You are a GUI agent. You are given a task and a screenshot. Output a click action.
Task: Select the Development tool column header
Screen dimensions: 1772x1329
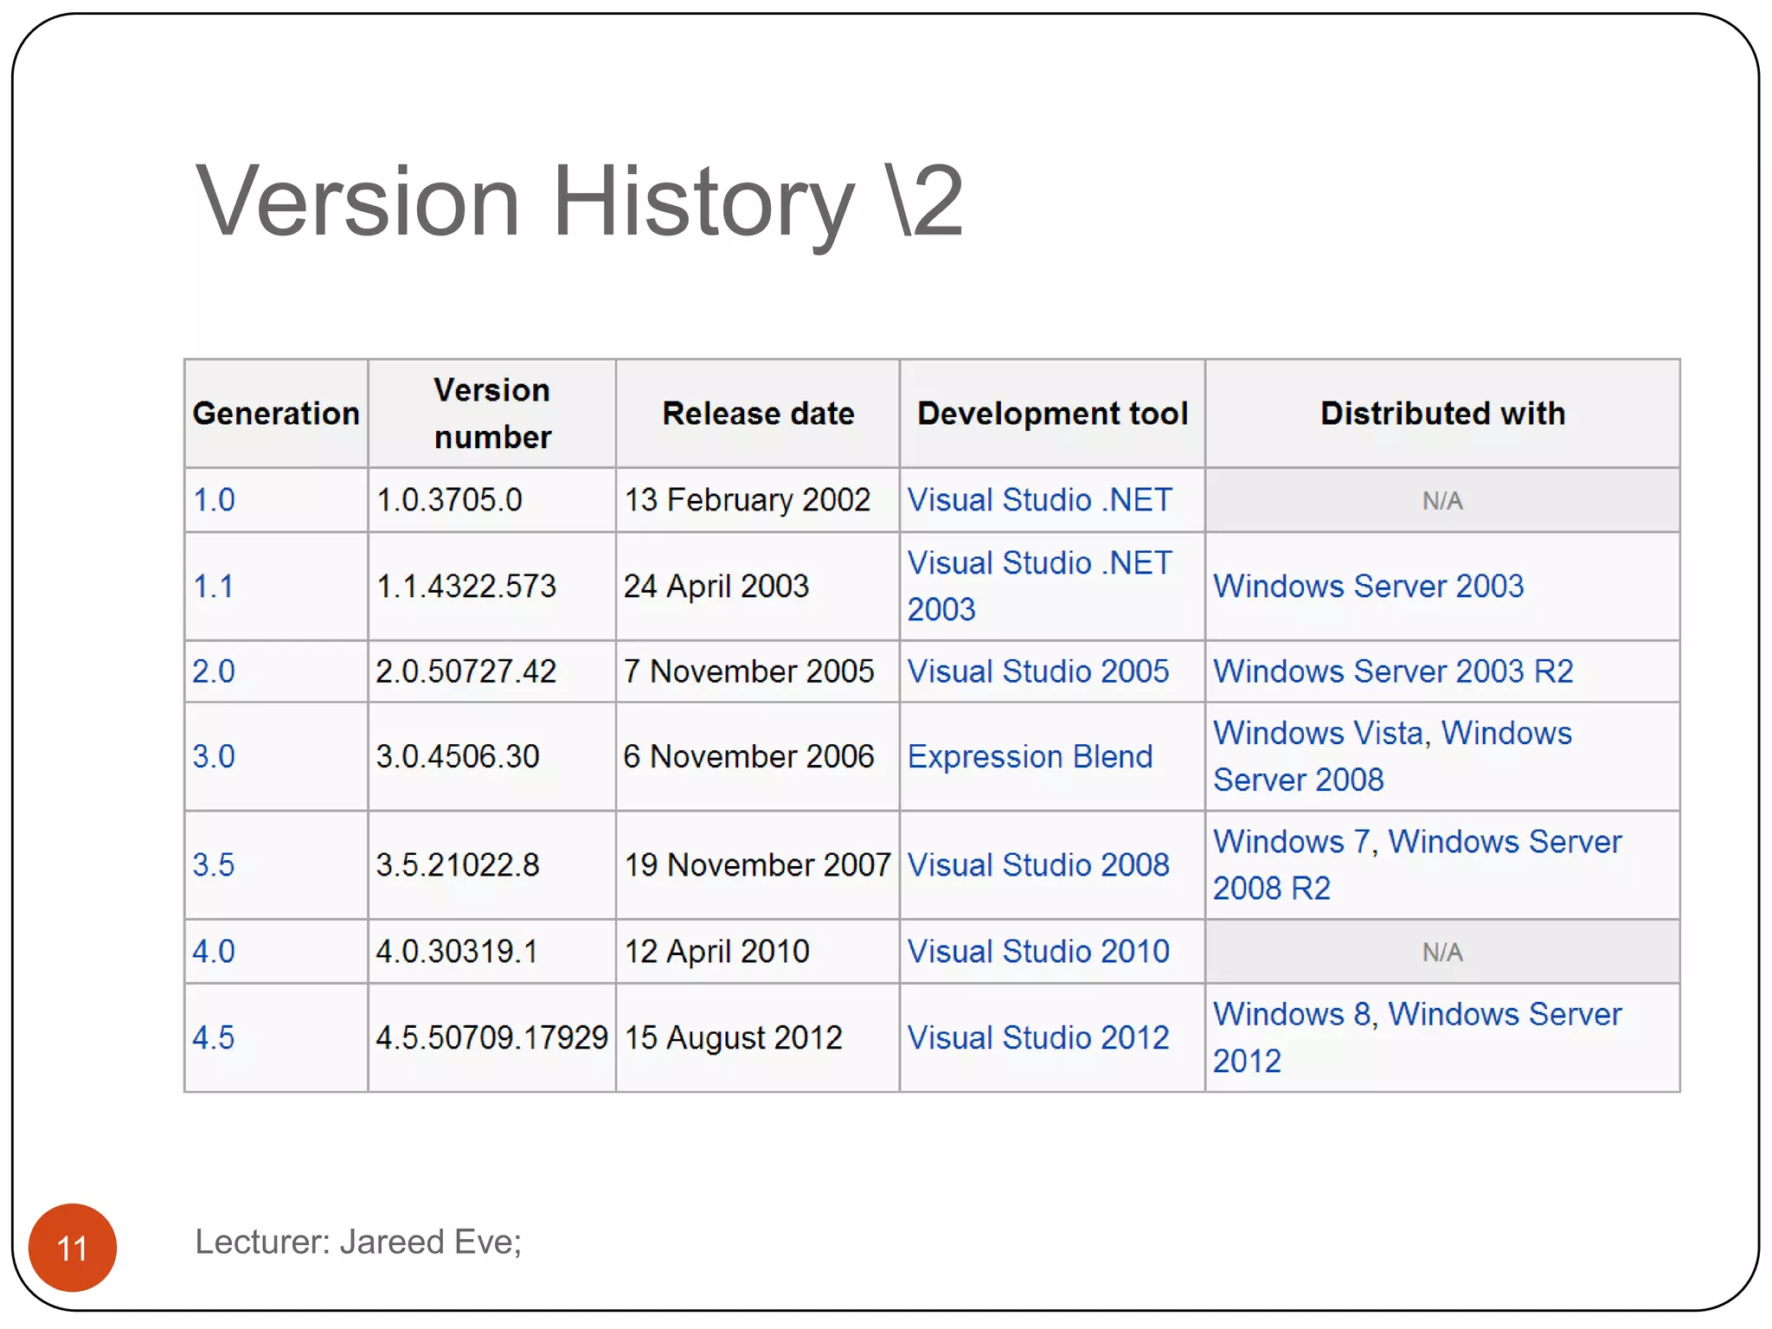(x=1052, y=414)
